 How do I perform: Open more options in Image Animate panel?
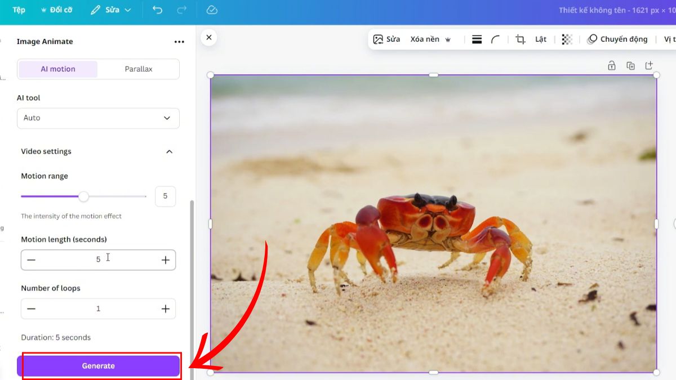179,41
